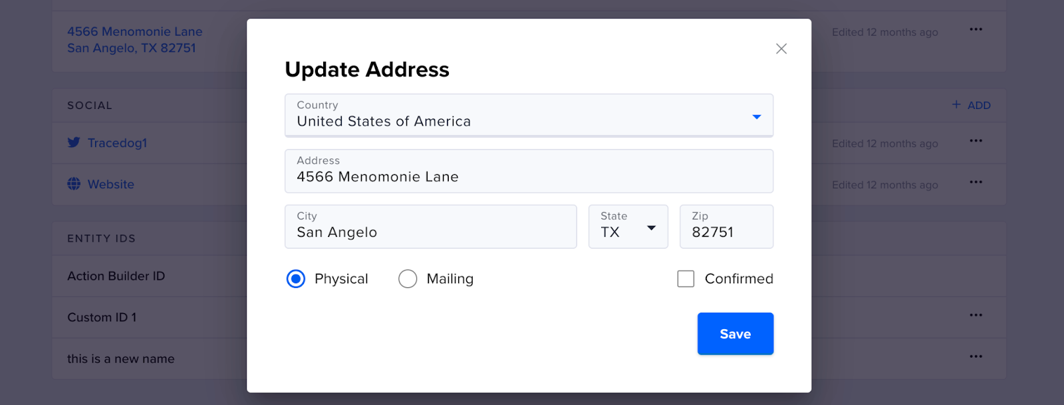
Task: Click the SOCIAL section header
Action: click(x=90, y=105)
